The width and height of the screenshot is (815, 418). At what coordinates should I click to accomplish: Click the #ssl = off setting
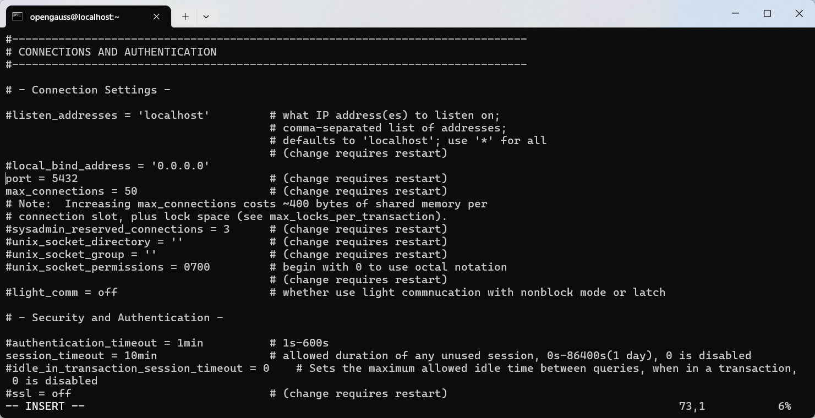coord(39,393)
